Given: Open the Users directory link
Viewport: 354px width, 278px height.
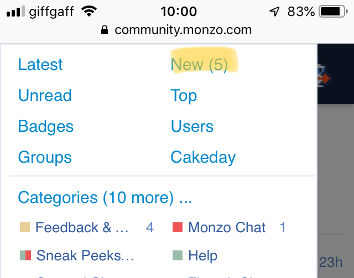Looking at the screenshot, I should (192, 126).
